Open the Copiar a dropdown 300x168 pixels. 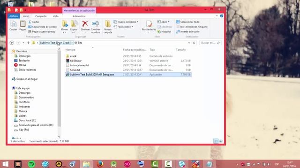[74, 27]
